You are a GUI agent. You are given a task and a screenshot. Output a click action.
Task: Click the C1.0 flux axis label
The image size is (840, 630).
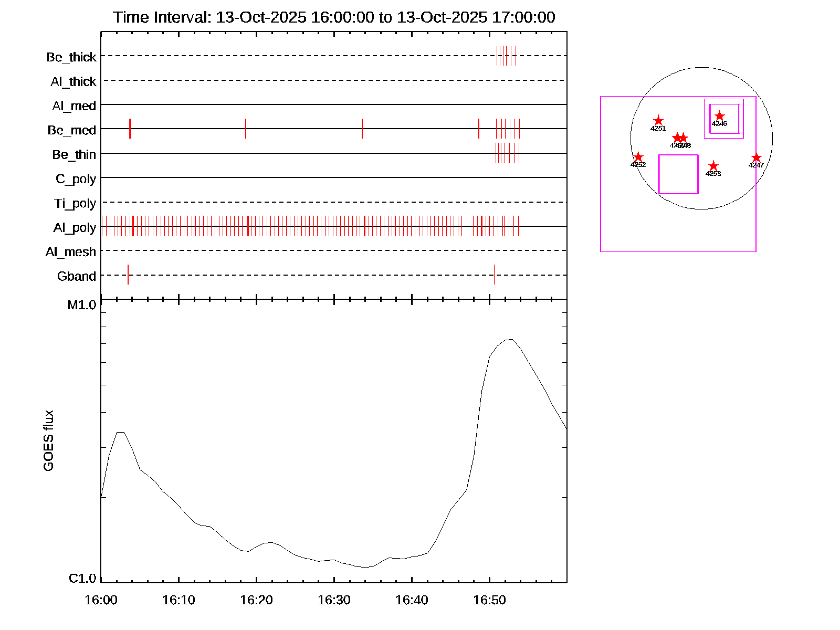(x=82, y=579)
